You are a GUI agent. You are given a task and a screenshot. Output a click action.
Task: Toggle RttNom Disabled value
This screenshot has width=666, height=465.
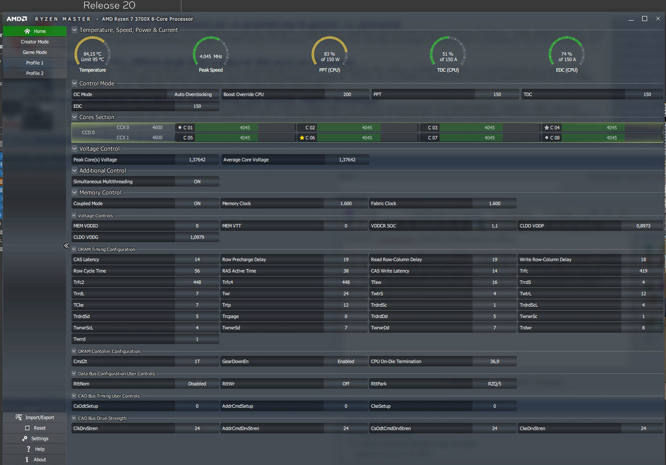[x=197, y=384]
